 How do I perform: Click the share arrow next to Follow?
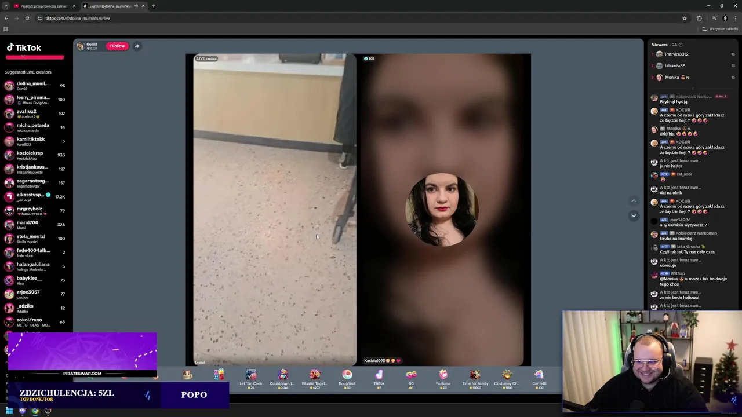(x=137, y=46)
